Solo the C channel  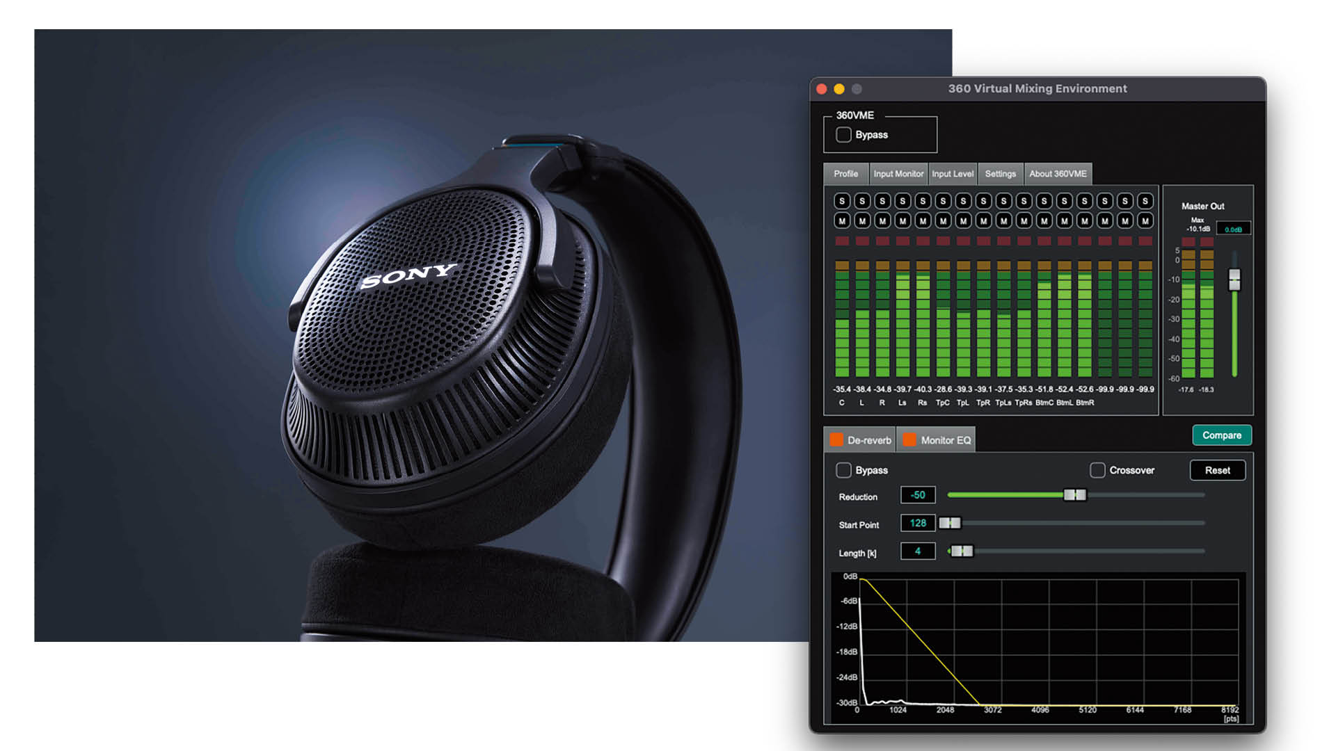(x=842, y=201)
